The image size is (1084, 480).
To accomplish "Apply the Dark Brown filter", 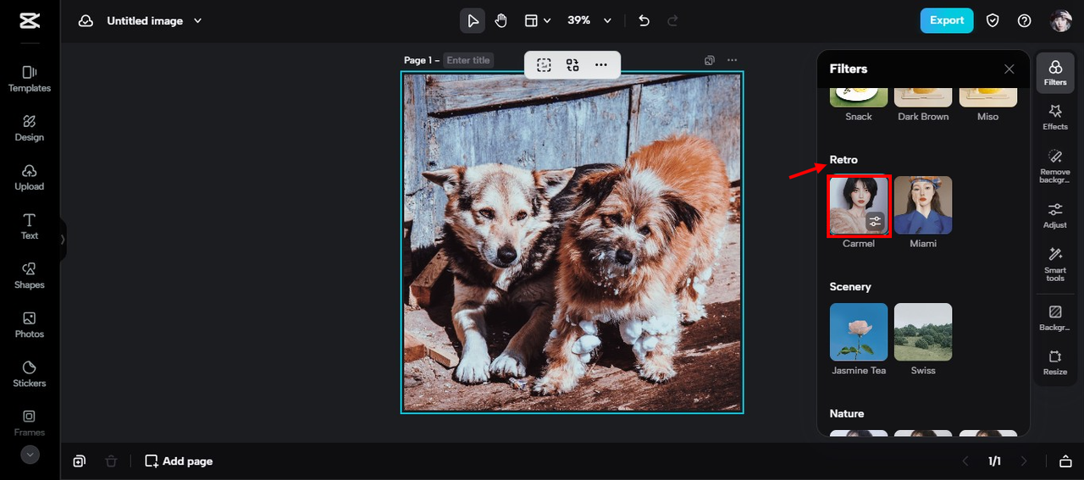I will 923,97.
